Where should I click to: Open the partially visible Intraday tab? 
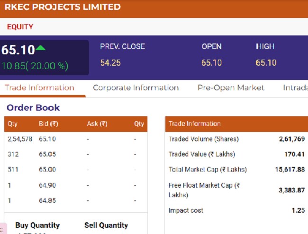pos(295,87)
